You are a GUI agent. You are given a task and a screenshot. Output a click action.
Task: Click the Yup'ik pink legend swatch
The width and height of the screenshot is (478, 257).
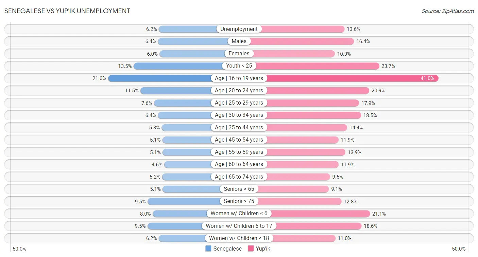[x=251, y=249]
